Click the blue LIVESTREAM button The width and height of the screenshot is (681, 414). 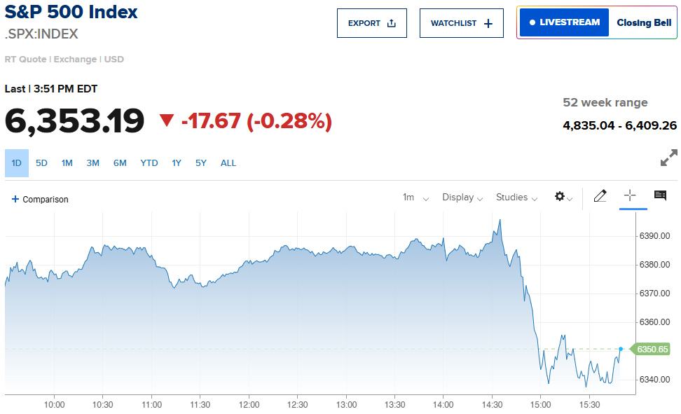564,22
